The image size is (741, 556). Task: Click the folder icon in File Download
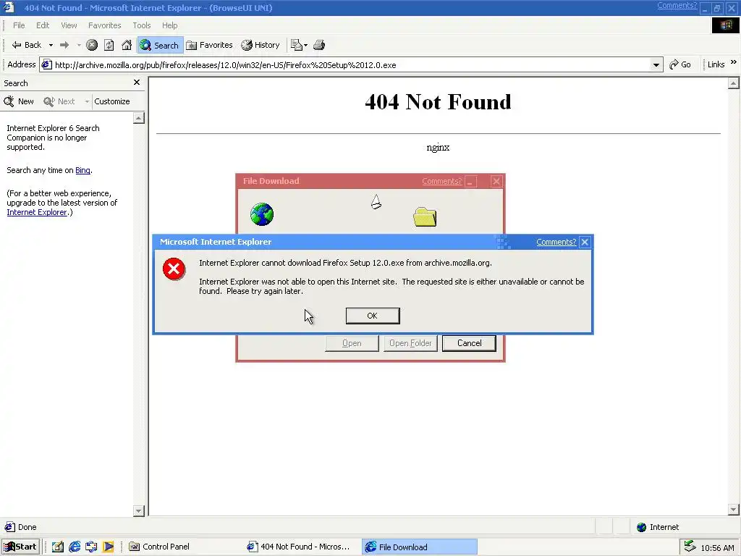click(x=425, y=217)
